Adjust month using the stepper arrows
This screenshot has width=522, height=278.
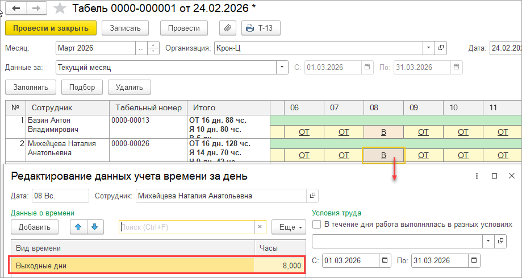[153, 48]
